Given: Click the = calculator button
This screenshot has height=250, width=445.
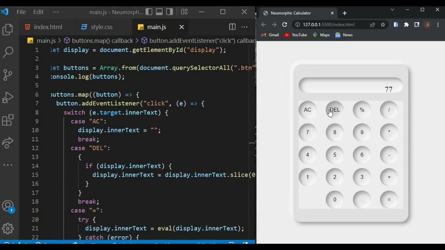Looking at the screenshot, I should point(389,200).
